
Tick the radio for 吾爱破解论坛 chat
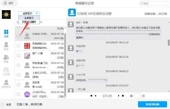coord(18,46)
